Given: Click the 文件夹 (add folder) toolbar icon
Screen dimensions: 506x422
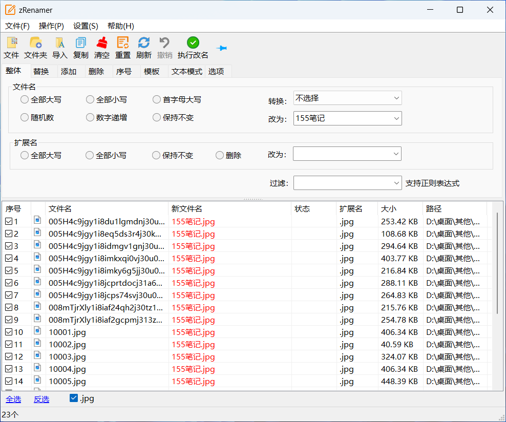Looking at the screenshot, I should [35, 43].
